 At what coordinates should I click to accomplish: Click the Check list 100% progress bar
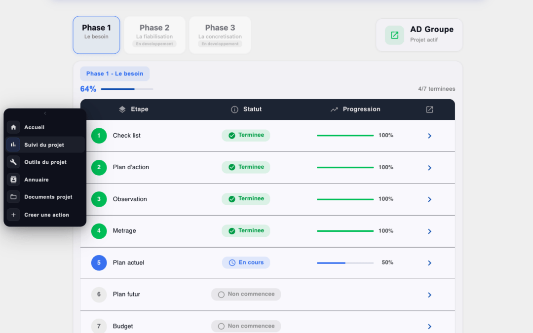(x=345, y=136)
